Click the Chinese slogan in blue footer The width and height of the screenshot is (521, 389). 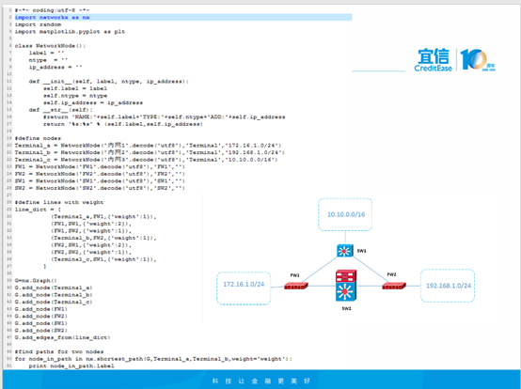point(260,381)
